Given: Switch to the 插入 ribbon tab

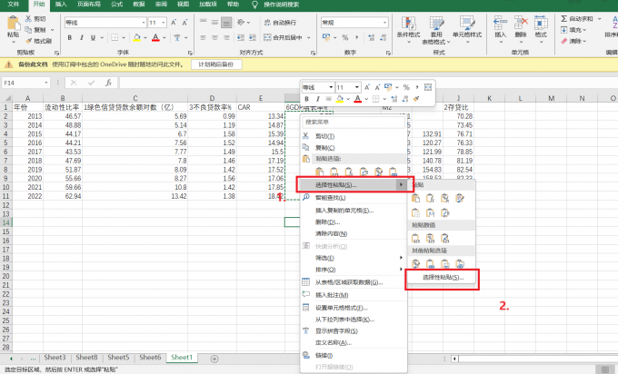Looking at the screenshot, I should pos(61,5).
